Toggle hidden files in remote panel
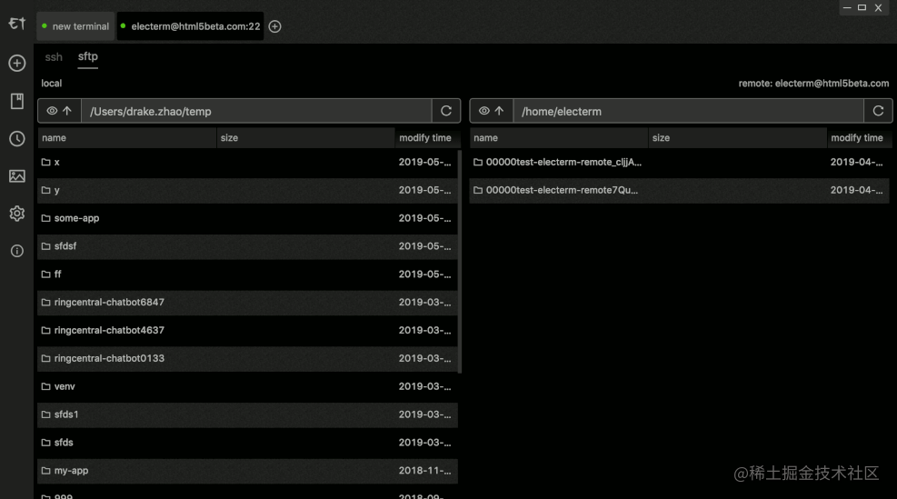This screenshot has height=499, width=897. (484, 111)
